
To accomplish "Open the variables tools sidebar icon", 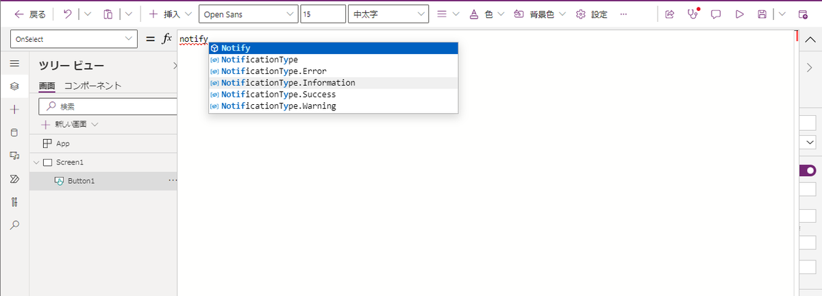I will click(14, 201).
